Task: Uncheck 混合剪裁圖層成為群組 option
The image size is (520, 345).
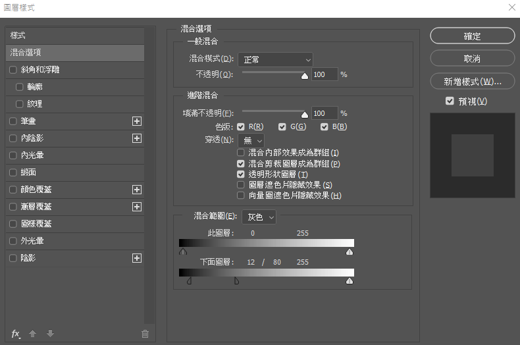Action: (x=241, y=163)
